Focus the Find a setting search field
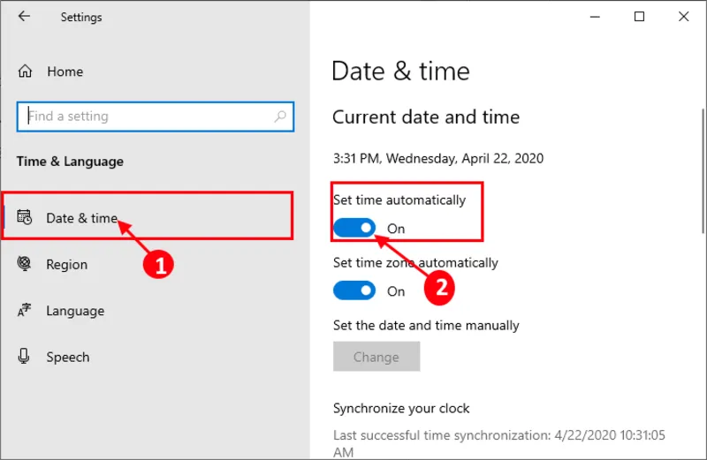 pyautogui.click(x=156, y=117)
